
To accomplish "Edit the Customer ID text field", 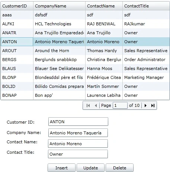I will (x=78, y=122).
